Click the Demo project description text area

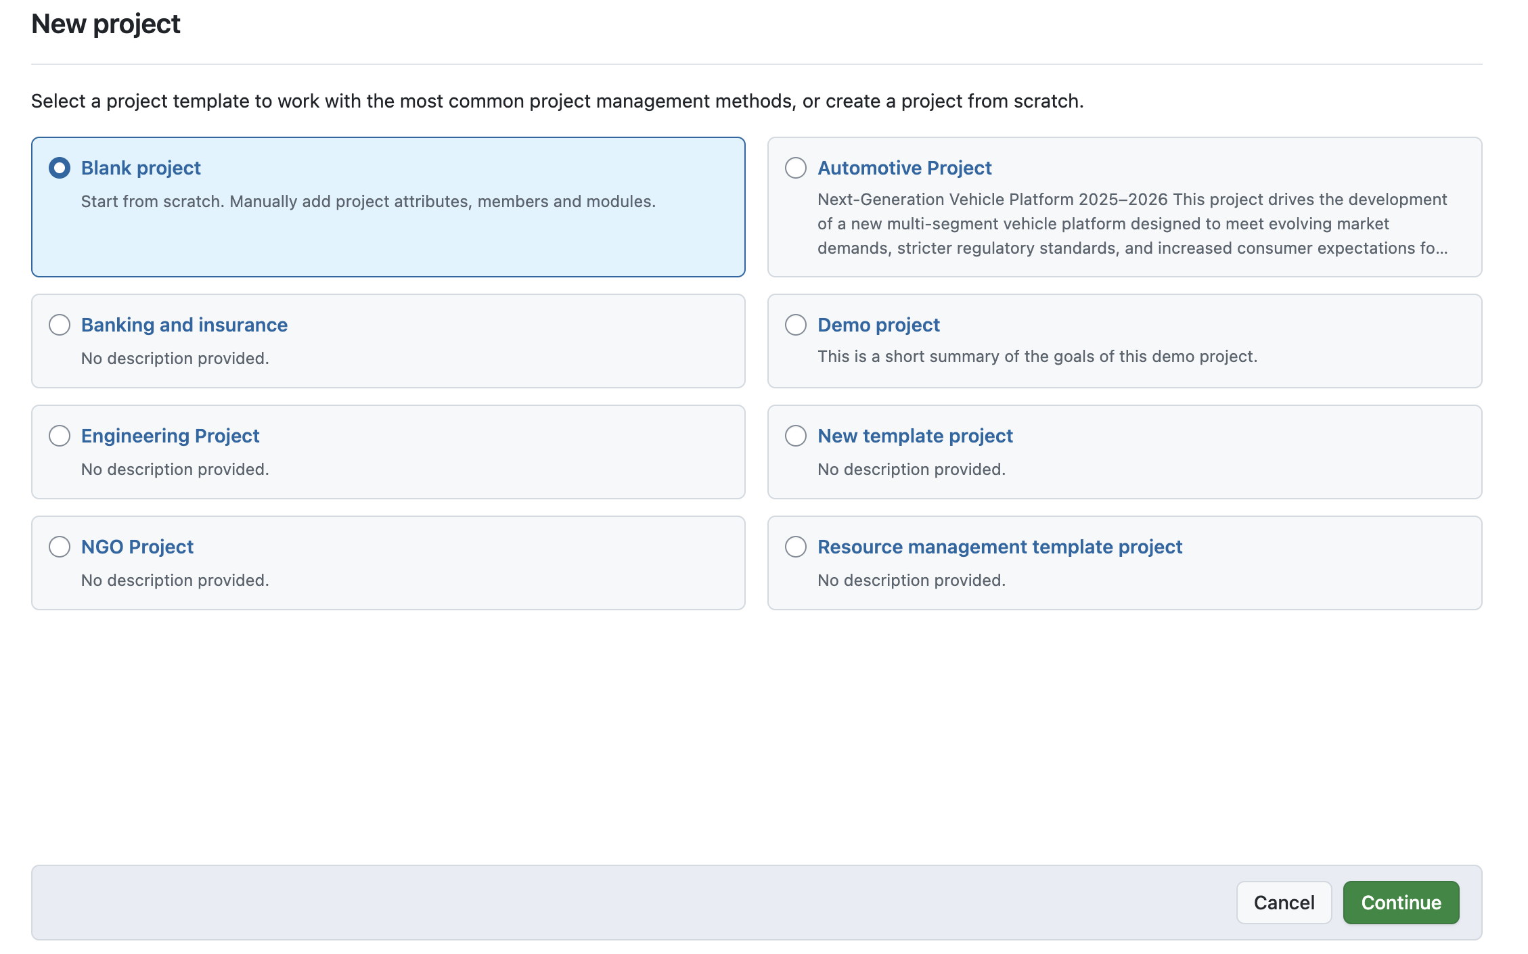[1037, 356]
